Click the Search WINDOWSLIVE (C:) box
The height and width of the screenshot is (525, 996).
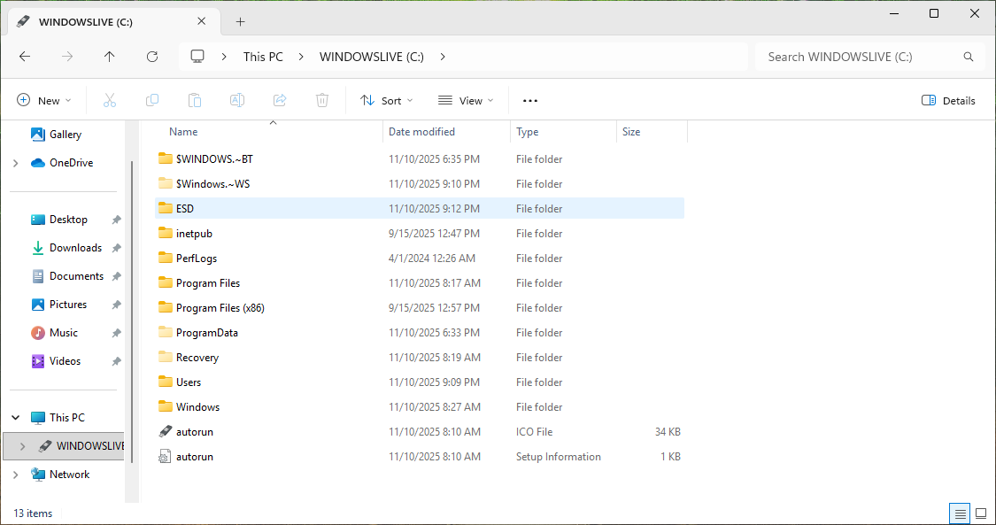[x=859, y=57]
